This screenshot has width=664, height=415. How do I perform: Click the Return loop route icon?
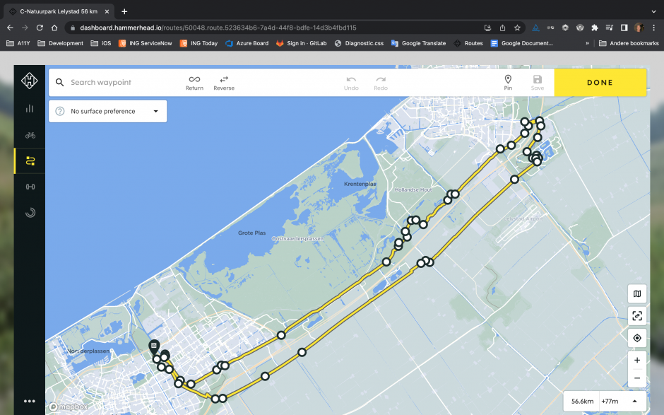[x=194, y=83]
